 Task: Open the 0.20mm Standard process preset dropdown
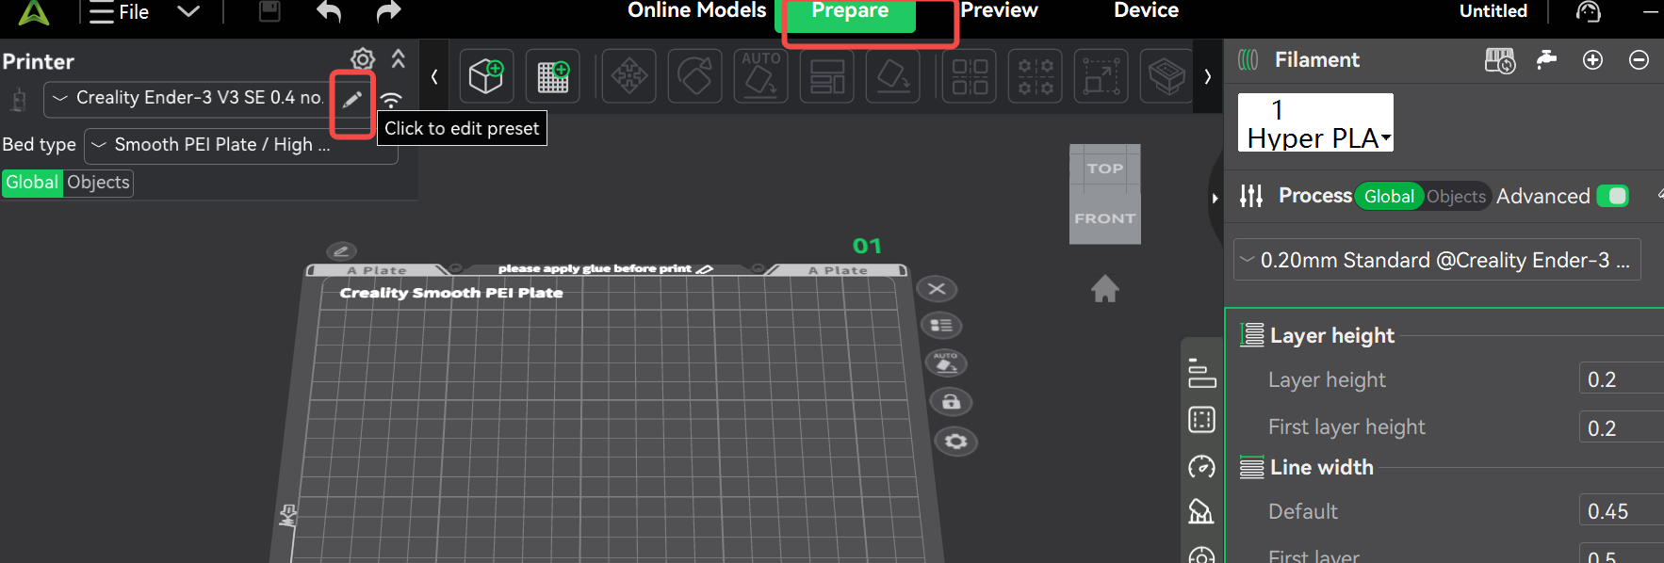1436,260
